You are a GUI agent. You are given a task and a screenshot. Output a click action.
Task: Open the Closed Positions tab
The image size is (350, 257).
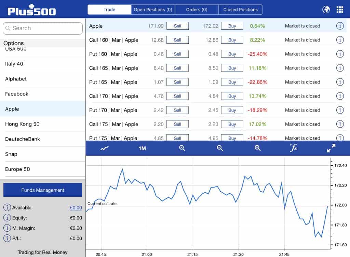240,10
